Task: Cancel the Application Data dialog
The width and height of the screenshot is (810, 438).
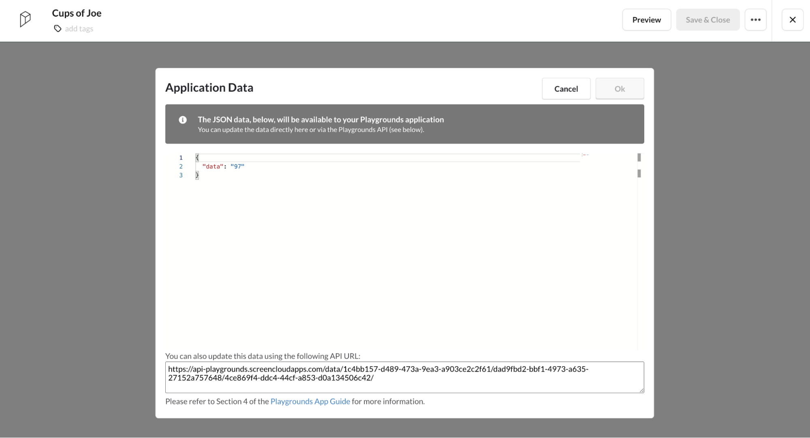Action: [x=566, y=89]
